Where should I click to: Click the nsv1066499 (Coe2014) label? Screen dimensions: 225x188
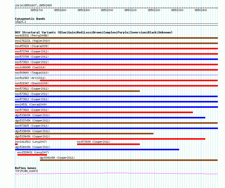pos(30,67)
